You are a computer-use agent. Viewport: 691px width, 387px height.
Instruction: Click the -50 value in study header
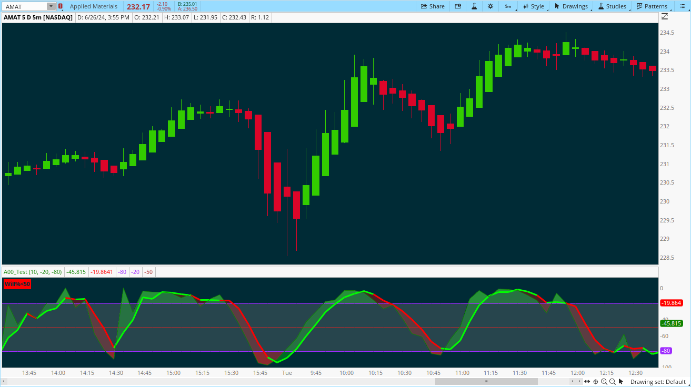149,272
